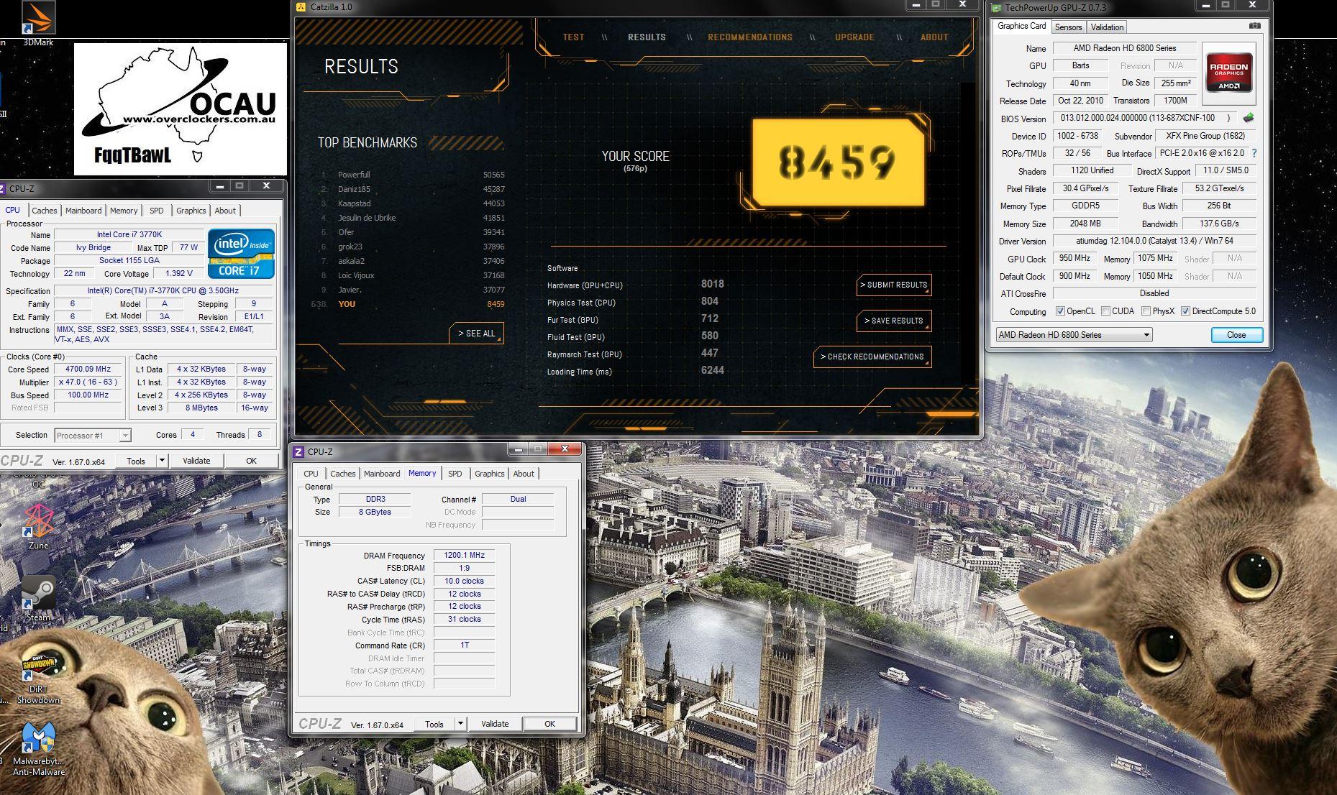Click OK in CPU-Z CPU window
Screen dimensions: 1337x795
pos(251,461)
